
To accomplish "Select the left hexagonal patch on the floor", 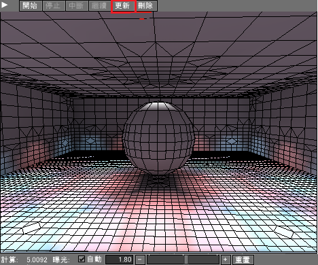I will point(32,228).
